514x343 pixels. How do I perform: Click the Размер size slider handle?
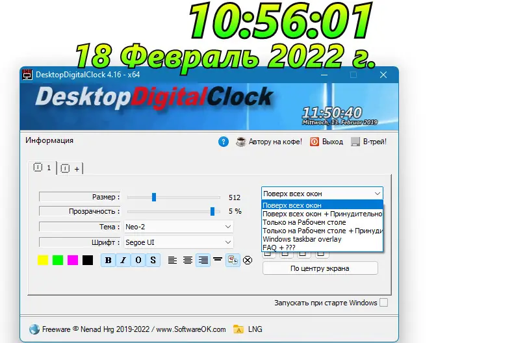(x=154, y=197)
